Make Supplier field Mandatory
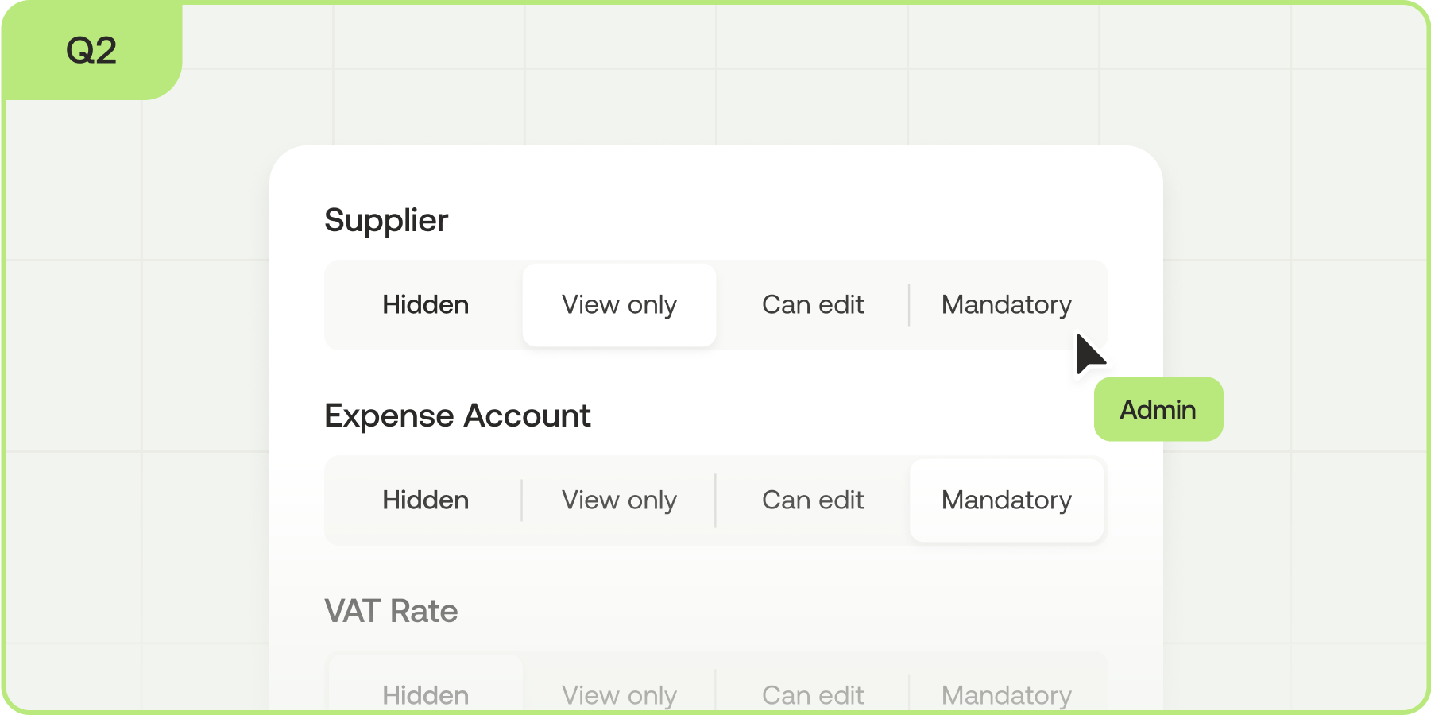The height and width of the screenshot is (715, 1431). click(1006, 304)
